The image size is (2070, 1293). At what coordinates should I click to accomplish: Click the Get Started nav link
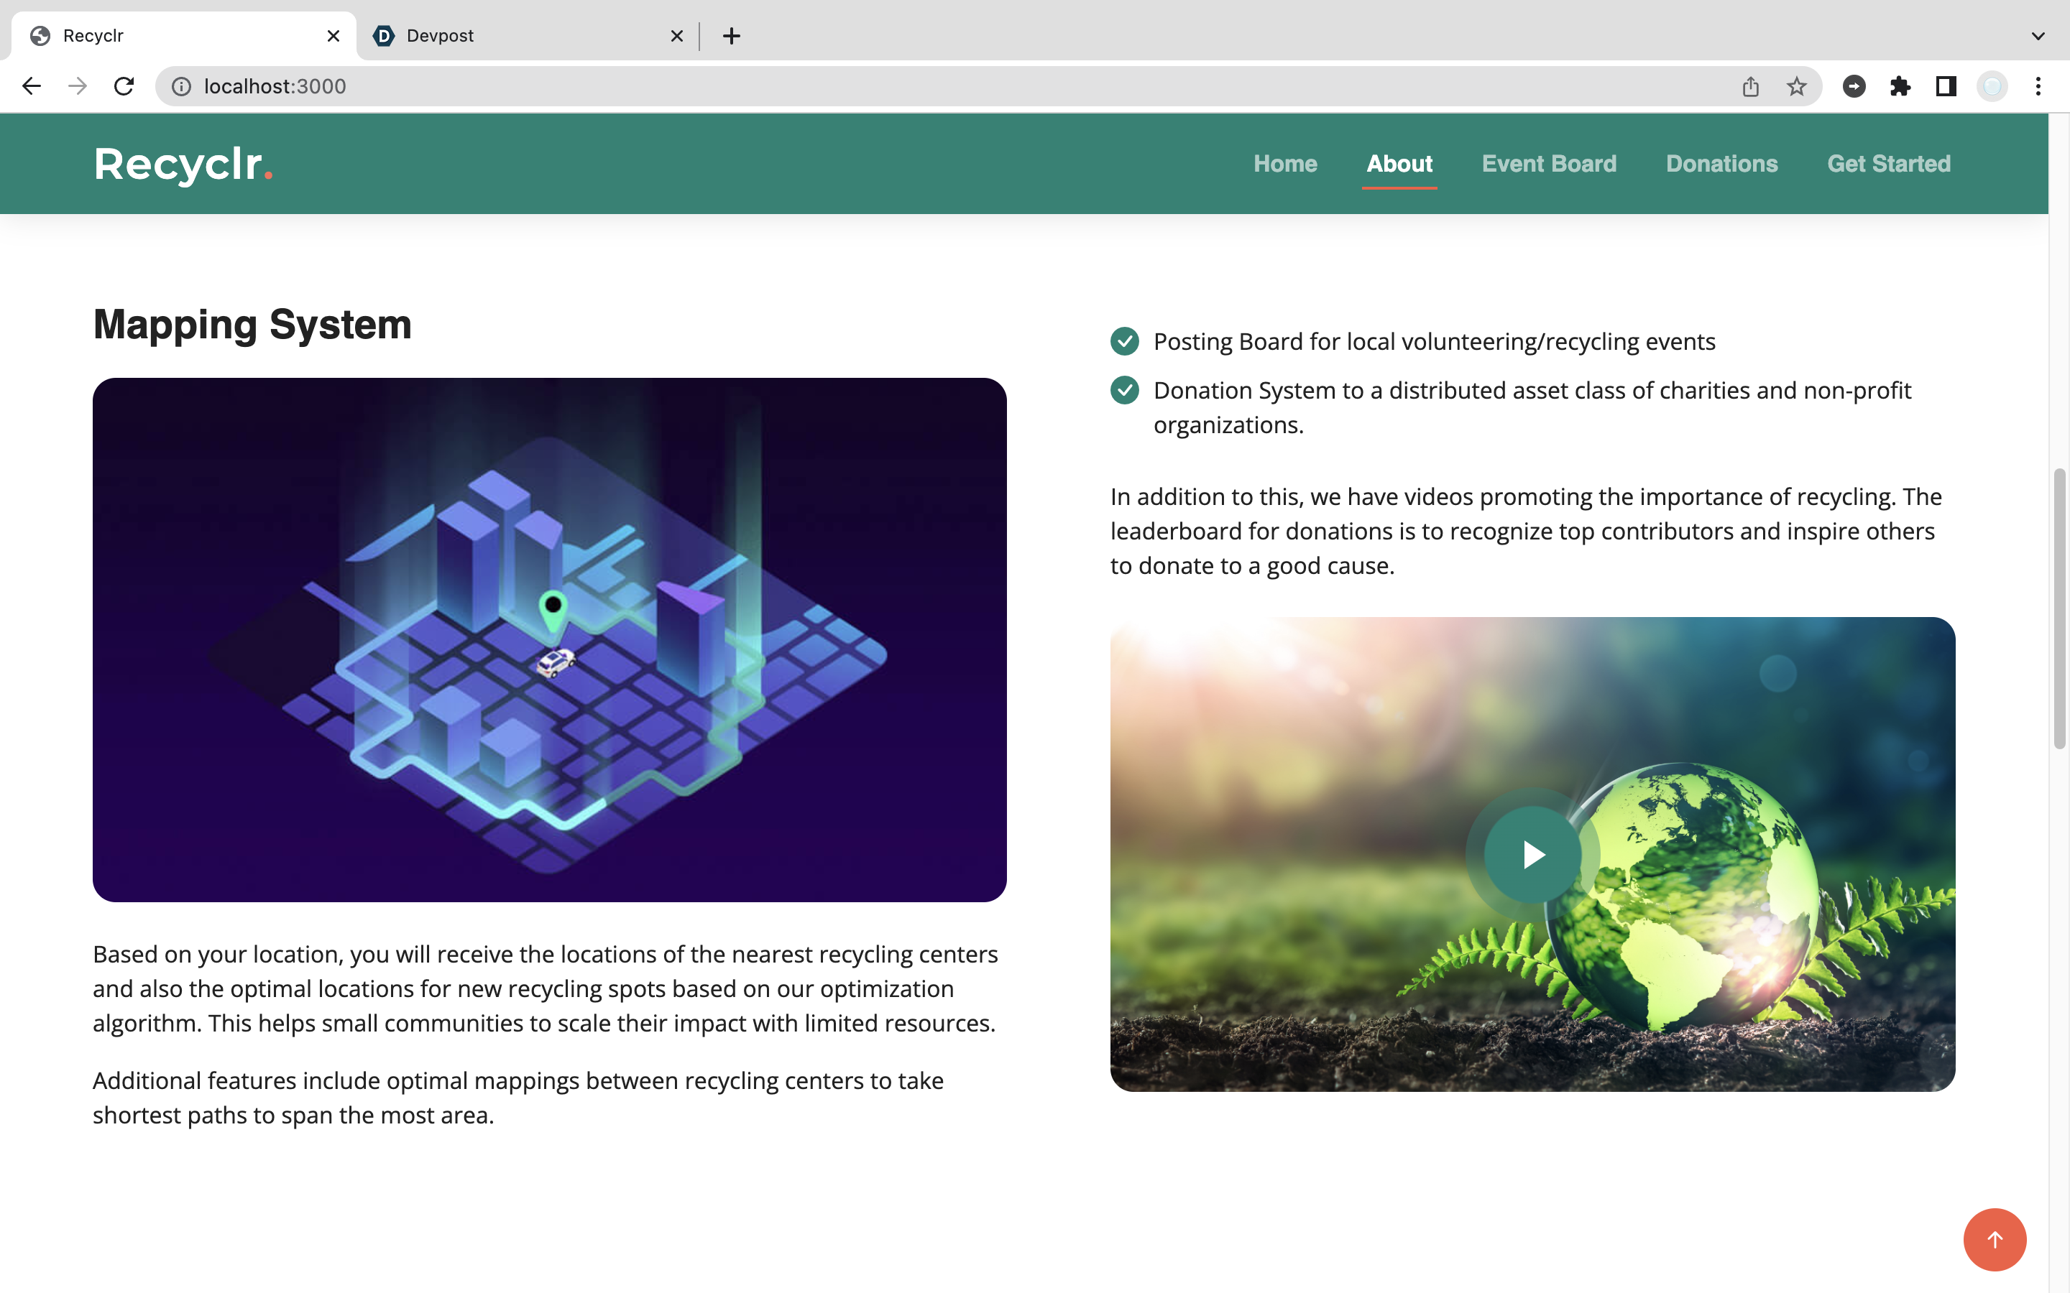[1888, 163]
